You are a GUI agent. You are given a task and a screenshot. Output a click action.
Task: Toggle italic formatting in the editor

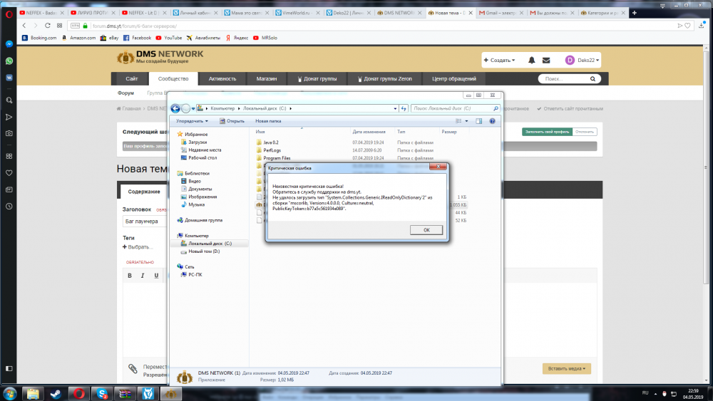tap(143, 276)
